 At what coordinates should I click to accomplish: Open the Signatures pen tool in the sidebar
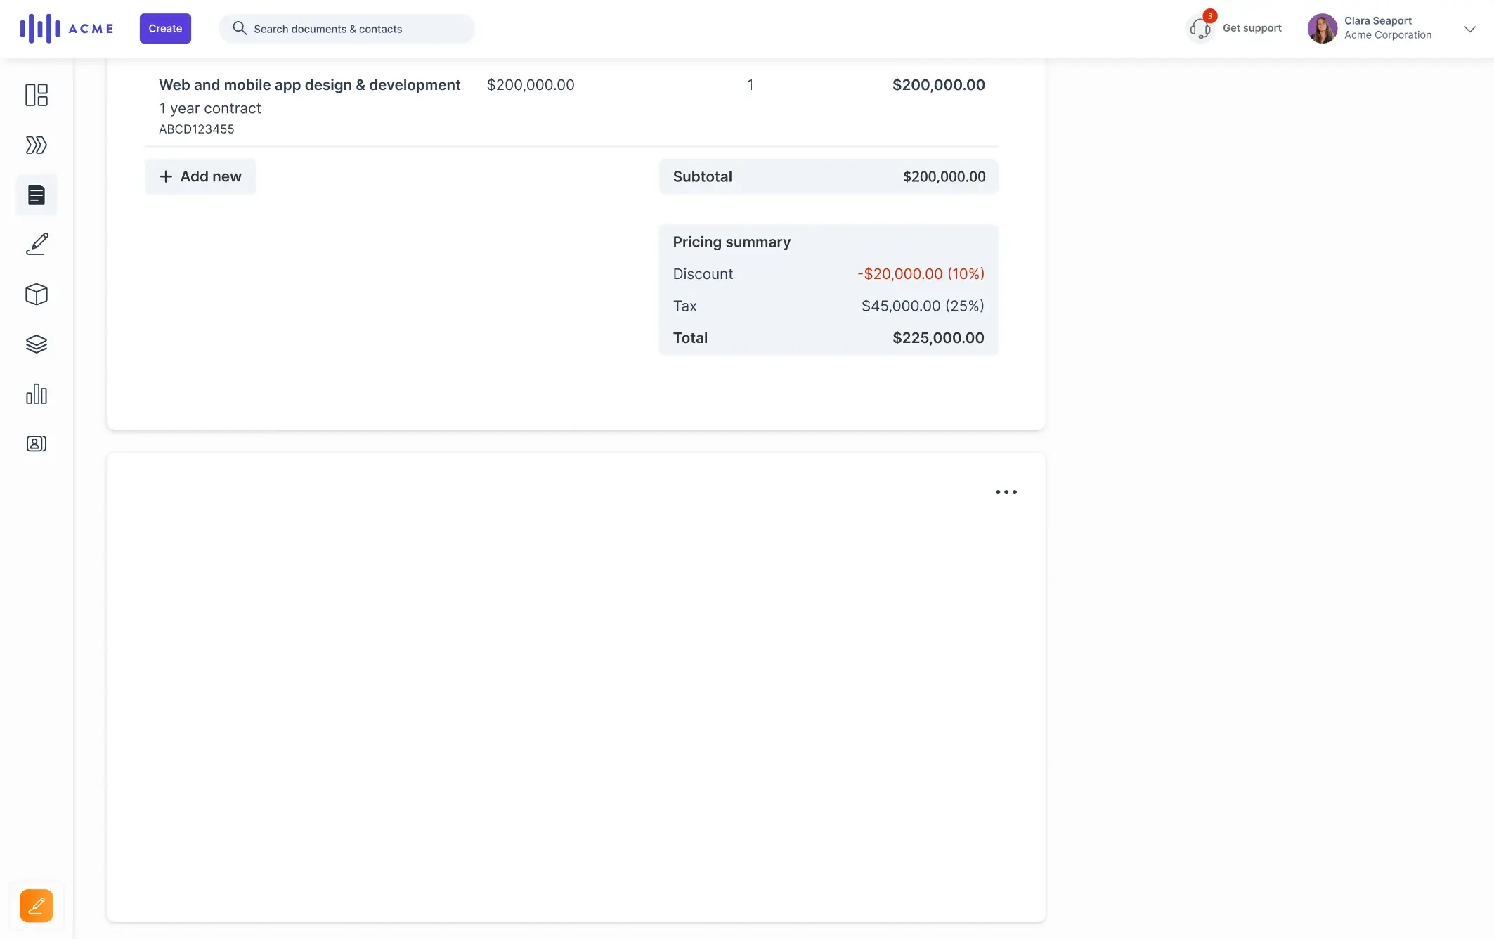tap(36, 244)
